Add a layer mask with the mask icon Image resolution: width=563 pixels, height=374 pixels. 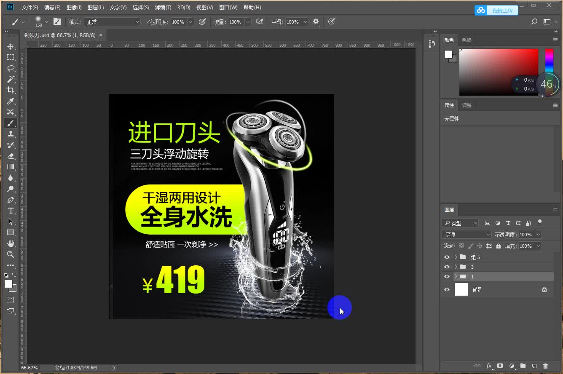500,366
